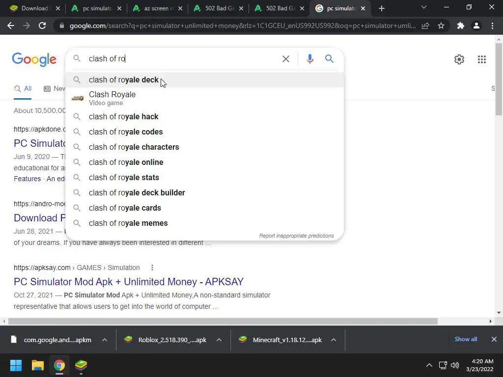Click Report inappropriate predictions link
The height and width of the screenshot is (377, 503).
[296, 236]
